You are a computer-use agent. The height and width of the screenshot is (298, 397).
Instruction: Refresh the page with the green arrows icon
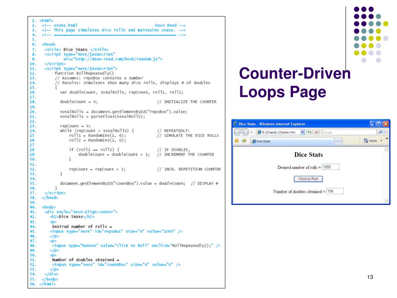point(309,132)
